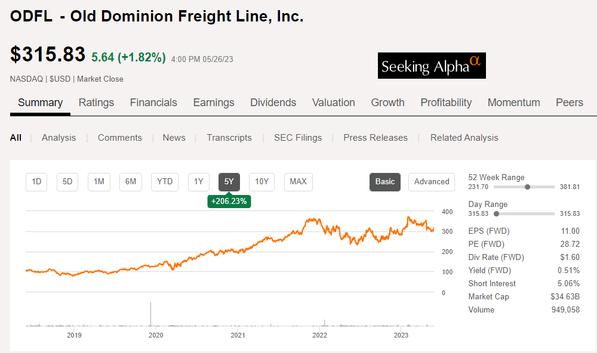597x353 pixels.
Task: Switch to Advanced chart mode
Action: [x=431, y=182]
